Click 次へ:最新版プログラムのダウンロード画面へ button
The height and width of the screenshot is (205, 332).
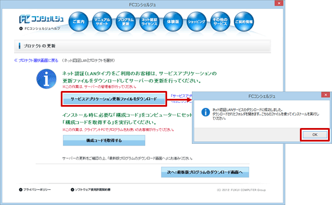(205, 172)
